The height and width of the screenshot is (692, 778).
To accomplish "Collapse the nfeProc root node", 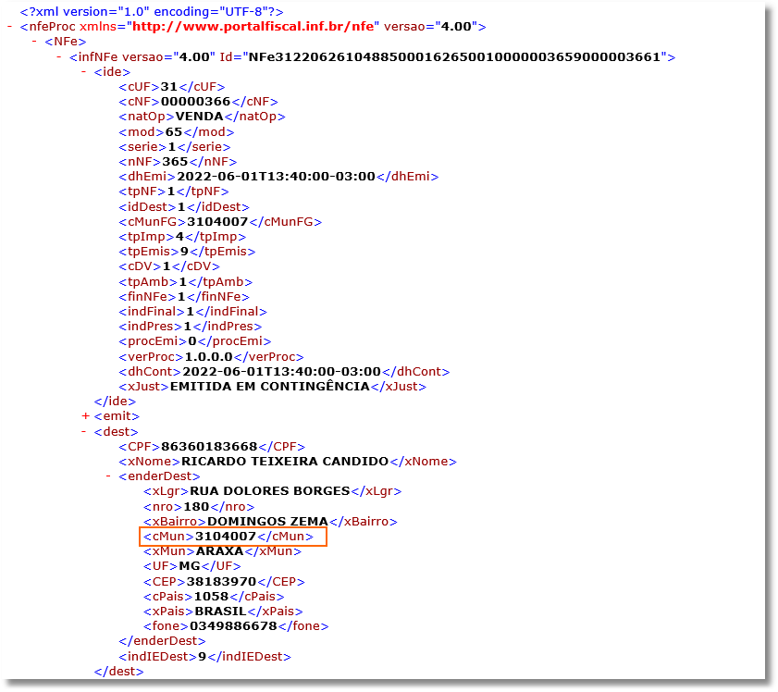I will (9, 26).
